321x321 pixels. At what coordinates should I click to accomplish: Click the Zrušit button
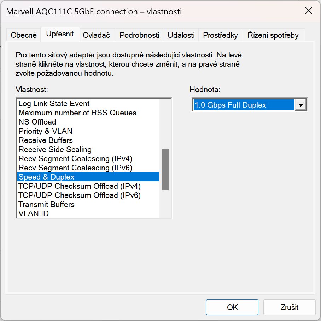pos(290,307)
